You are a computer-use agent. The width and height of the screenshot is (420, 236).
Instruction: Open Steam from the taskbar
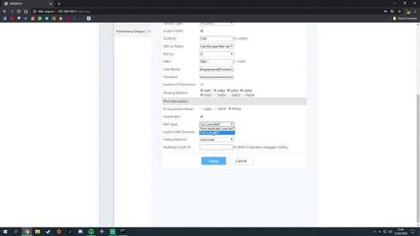[48, 231]
